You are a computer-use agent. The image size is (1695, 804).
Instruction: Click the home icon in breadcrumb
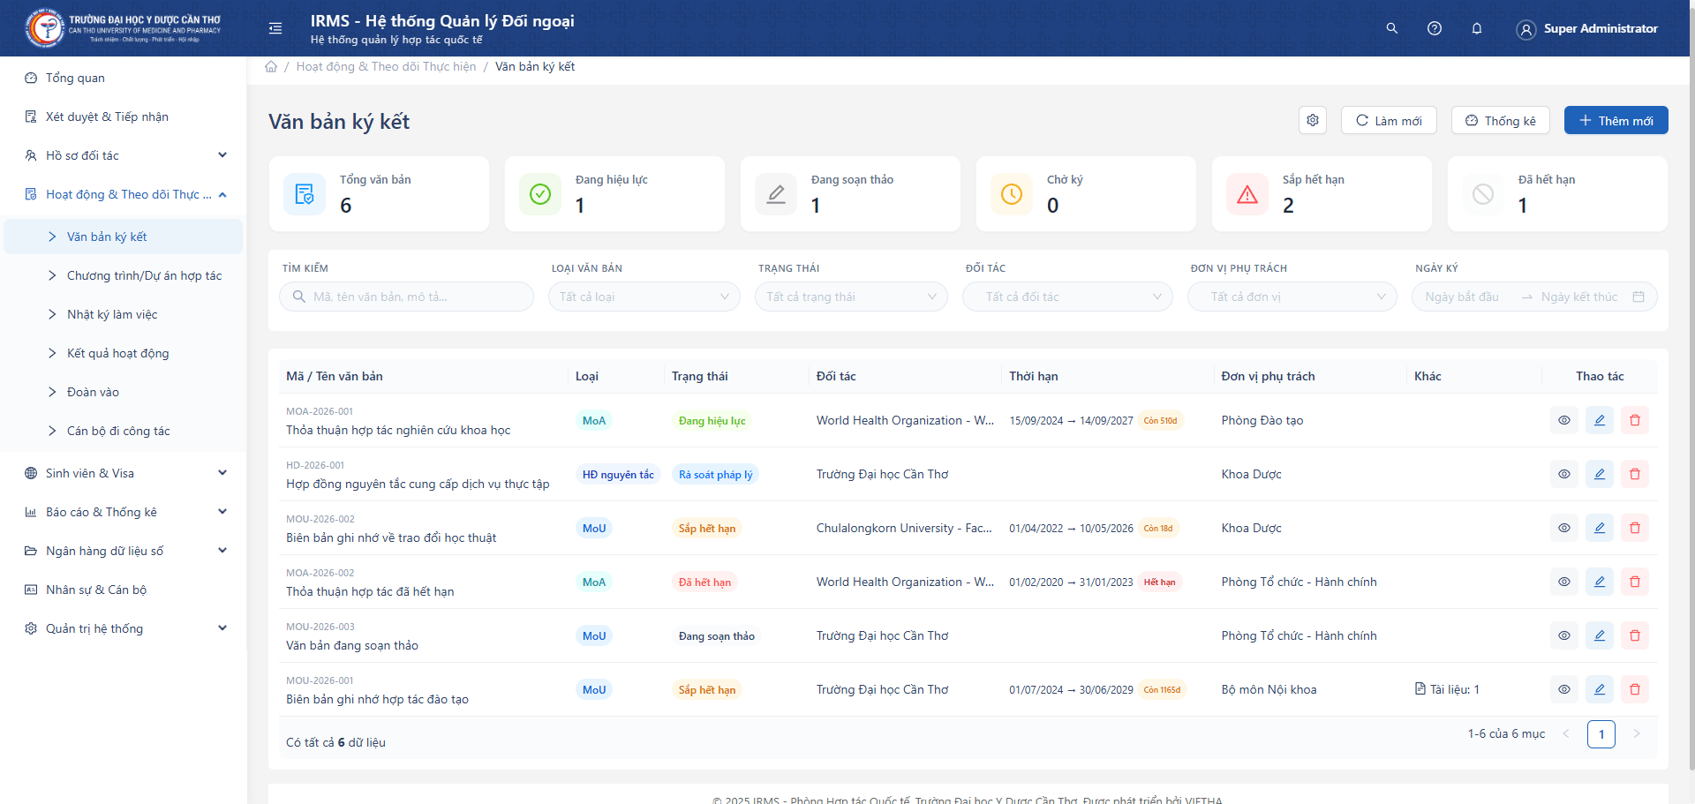tap(271, 66)
